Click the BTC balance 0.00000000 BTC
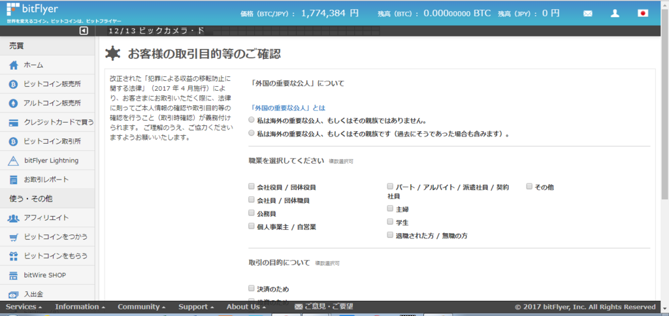Screen dimensions: 669x316 [x=458, y=13]
